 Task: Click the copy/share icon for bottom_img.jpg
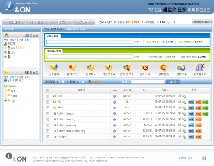184,120
